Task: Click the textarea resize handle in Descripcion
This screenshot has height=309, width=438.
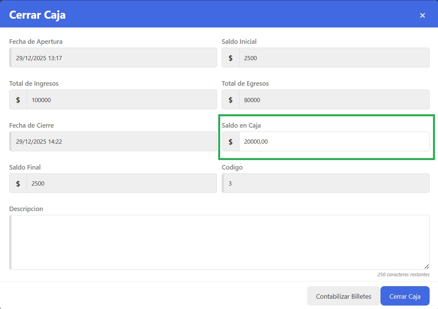Action: coord(427,267)
